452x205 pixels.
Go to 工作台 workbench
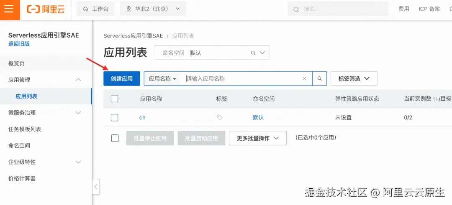[96, 9]
